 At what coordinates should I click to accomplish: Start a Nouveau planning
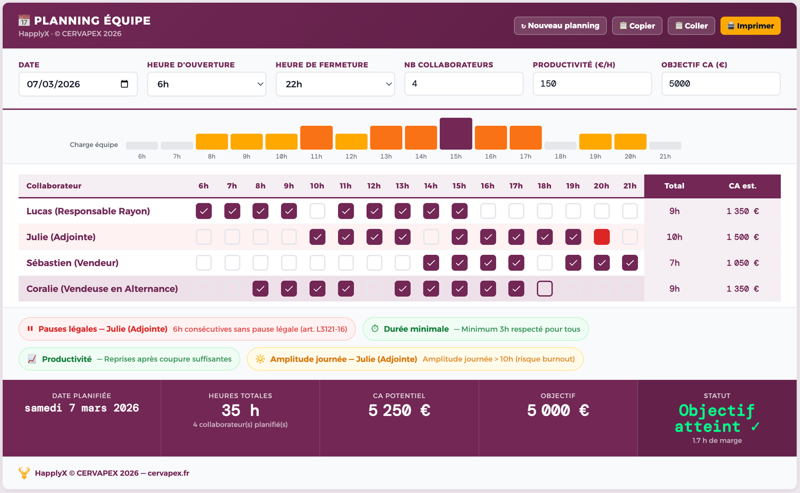560,26
